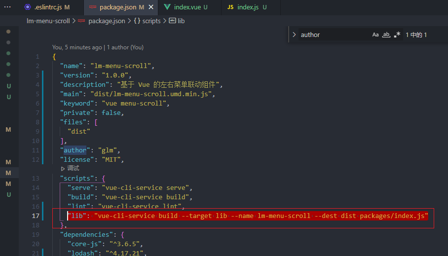Click the npm icon in the breadcrumb

[x=81, y=21]
